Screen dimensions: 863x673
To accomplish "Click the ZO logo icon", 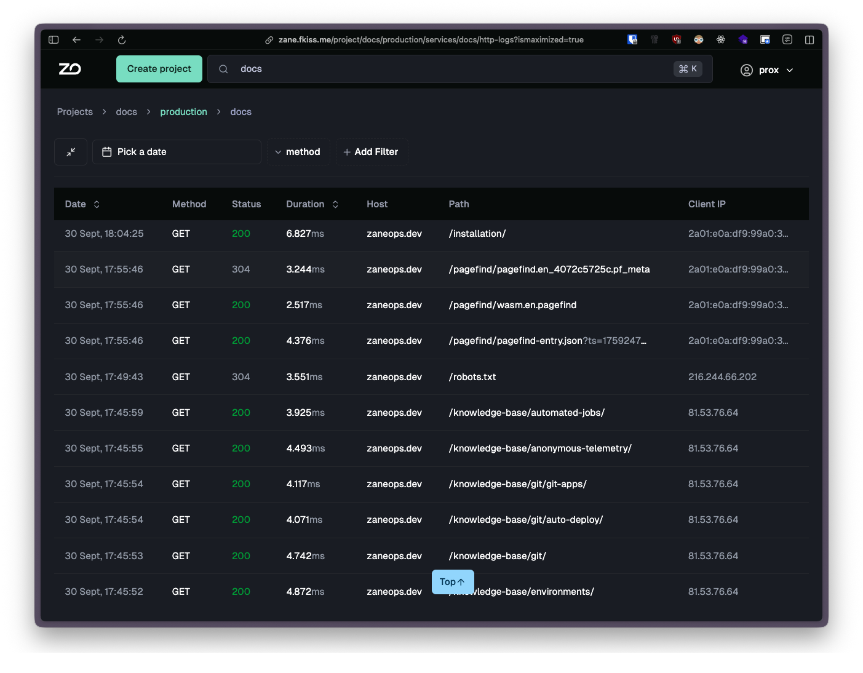I will (70, 69).
